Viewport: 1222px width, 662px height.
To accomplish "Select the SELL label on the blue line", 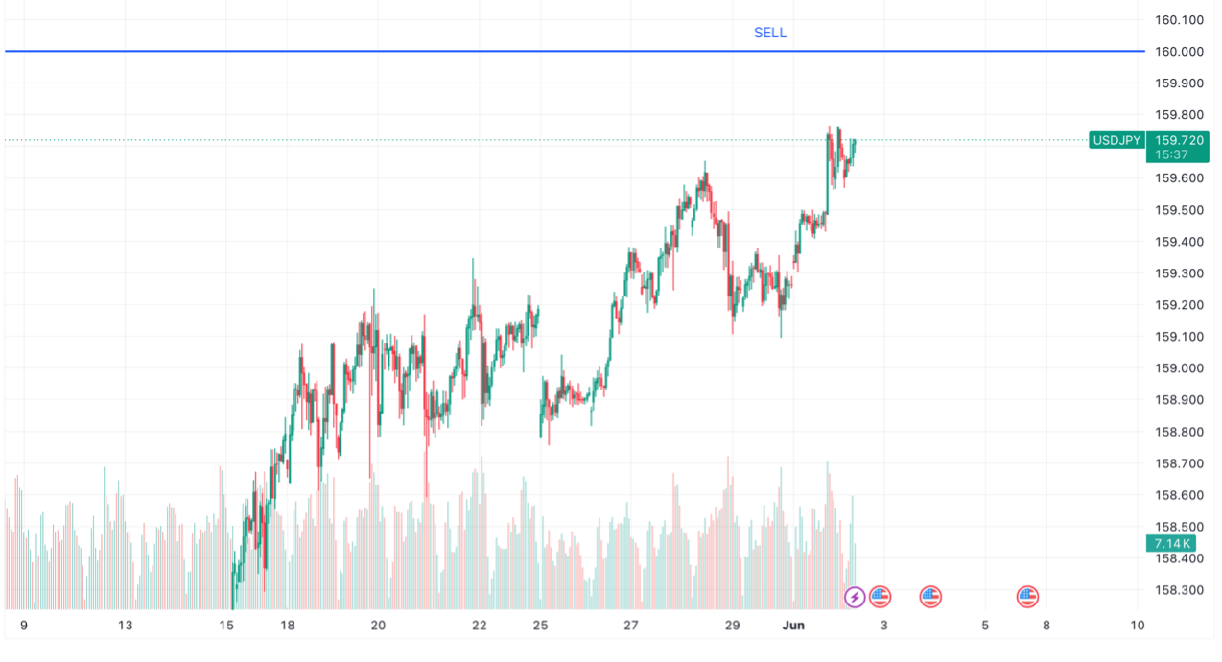I will [x=770, y=33].
